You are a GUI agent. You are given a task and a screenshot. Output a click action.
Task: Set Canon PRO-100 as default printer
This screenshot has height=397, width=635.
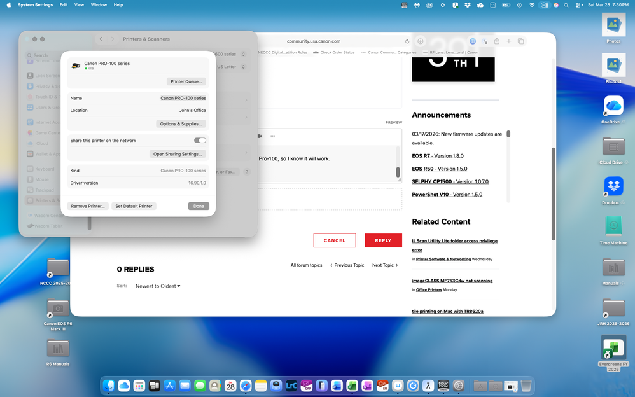(134, 206)
